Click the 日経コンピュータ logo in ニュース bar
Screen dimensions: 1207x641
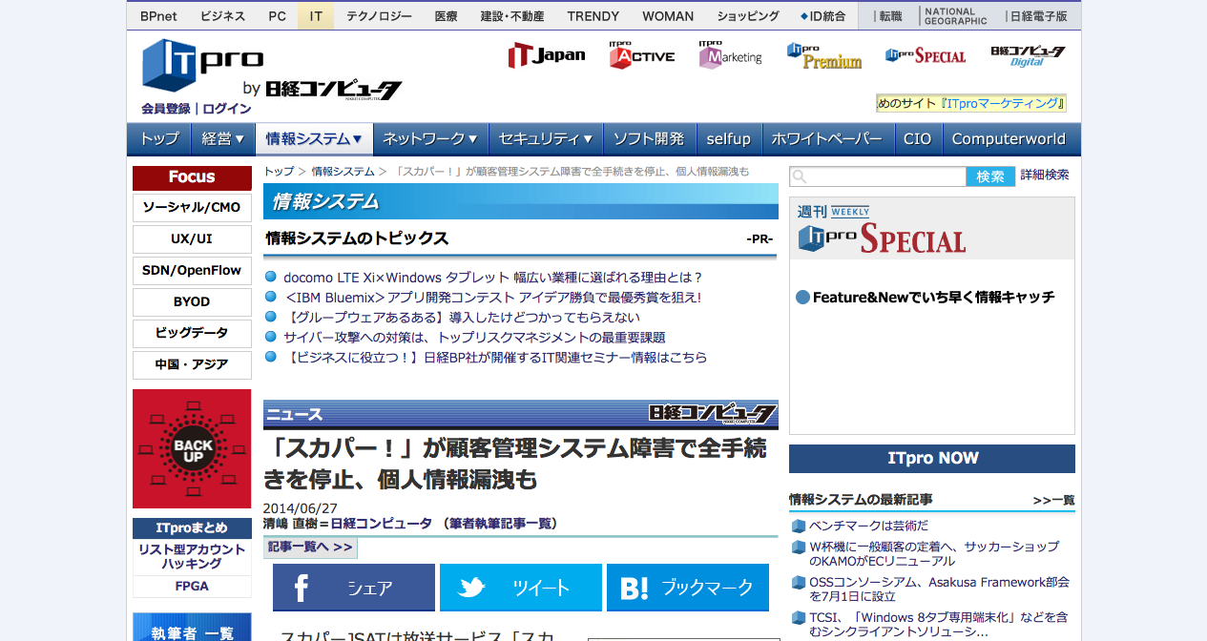[713, 414]
